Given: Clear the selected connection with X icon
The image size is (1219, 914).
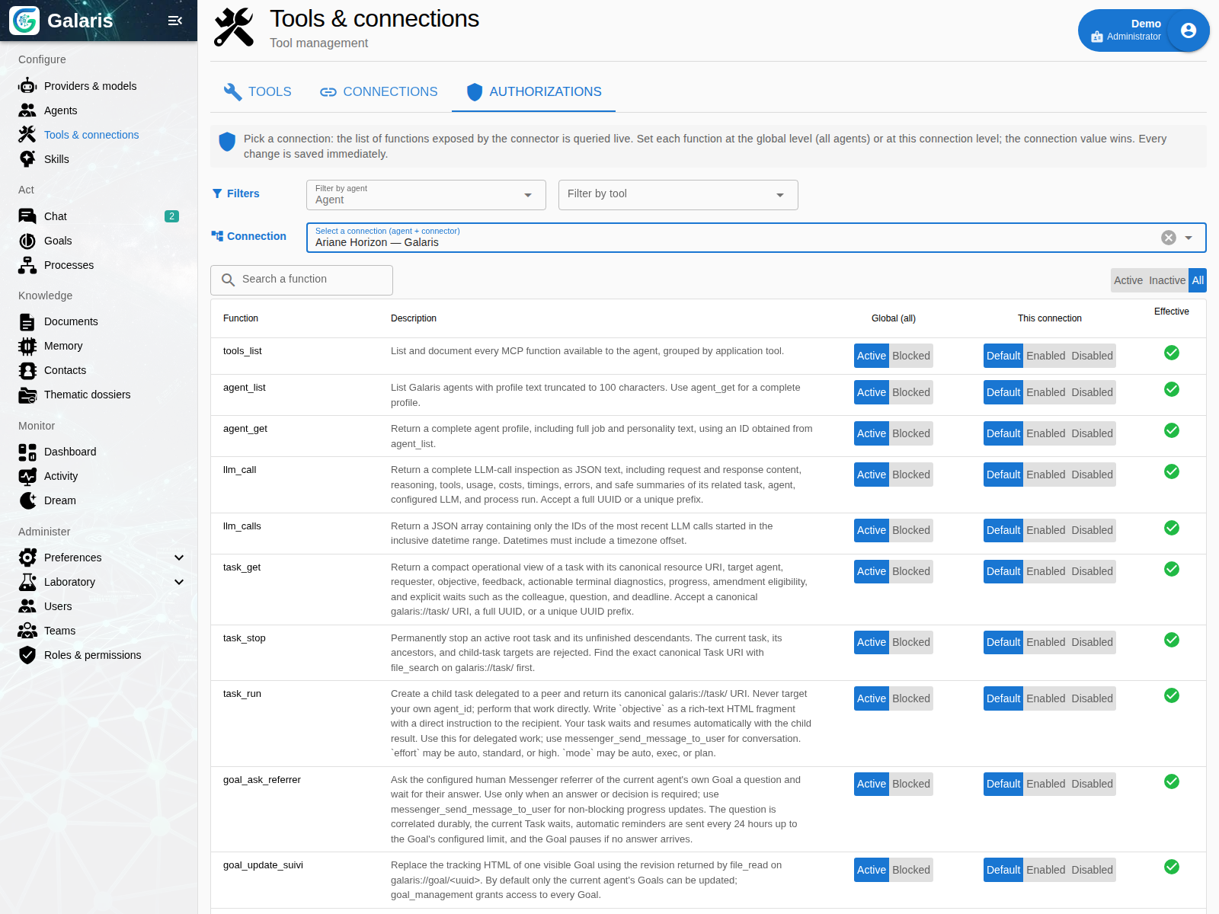Looking at the screenshot, I should 1169,238.
